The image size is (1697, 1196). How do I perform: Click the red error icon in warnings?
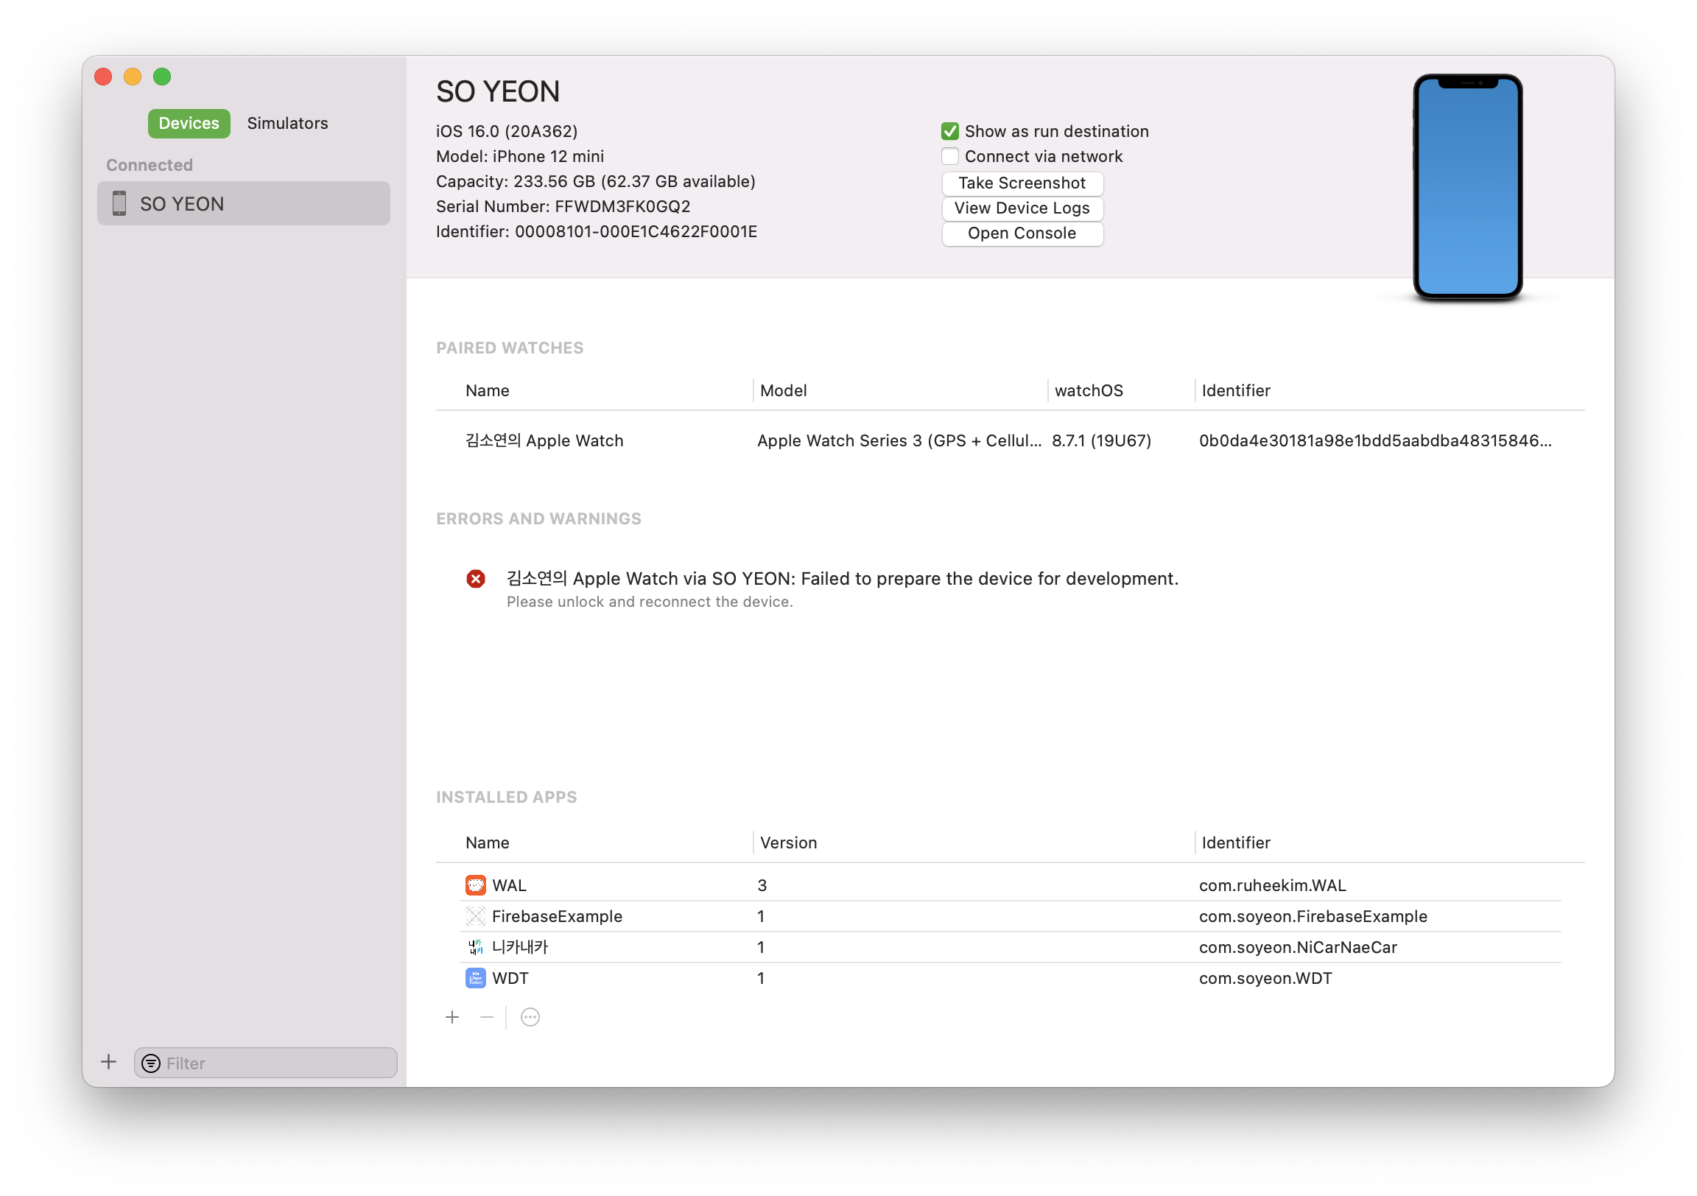tap(475, 578)
